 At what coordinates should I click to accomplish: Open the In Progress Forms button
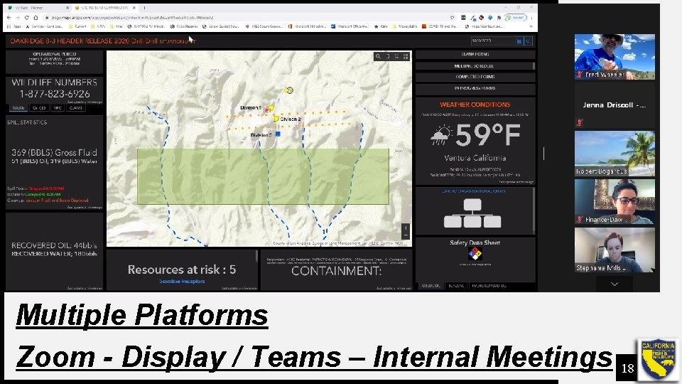(475, 88)
